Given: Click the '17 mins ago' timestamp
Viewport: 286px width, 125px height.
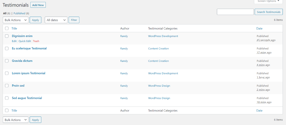Looking at the screenshot, I should point(264,53).
